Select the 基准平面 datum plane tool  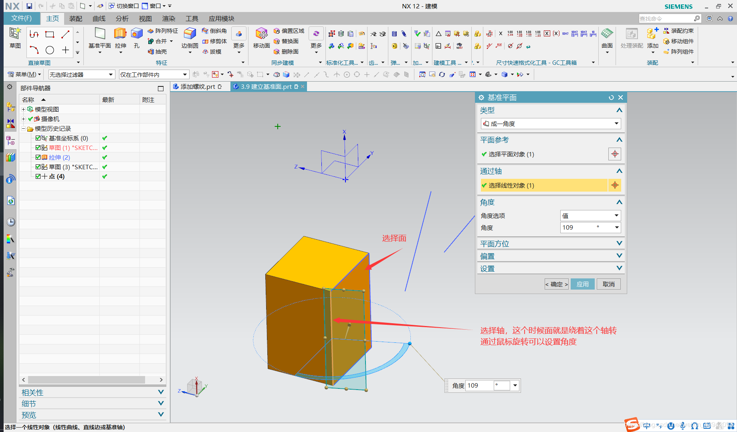tap(100, 38)
